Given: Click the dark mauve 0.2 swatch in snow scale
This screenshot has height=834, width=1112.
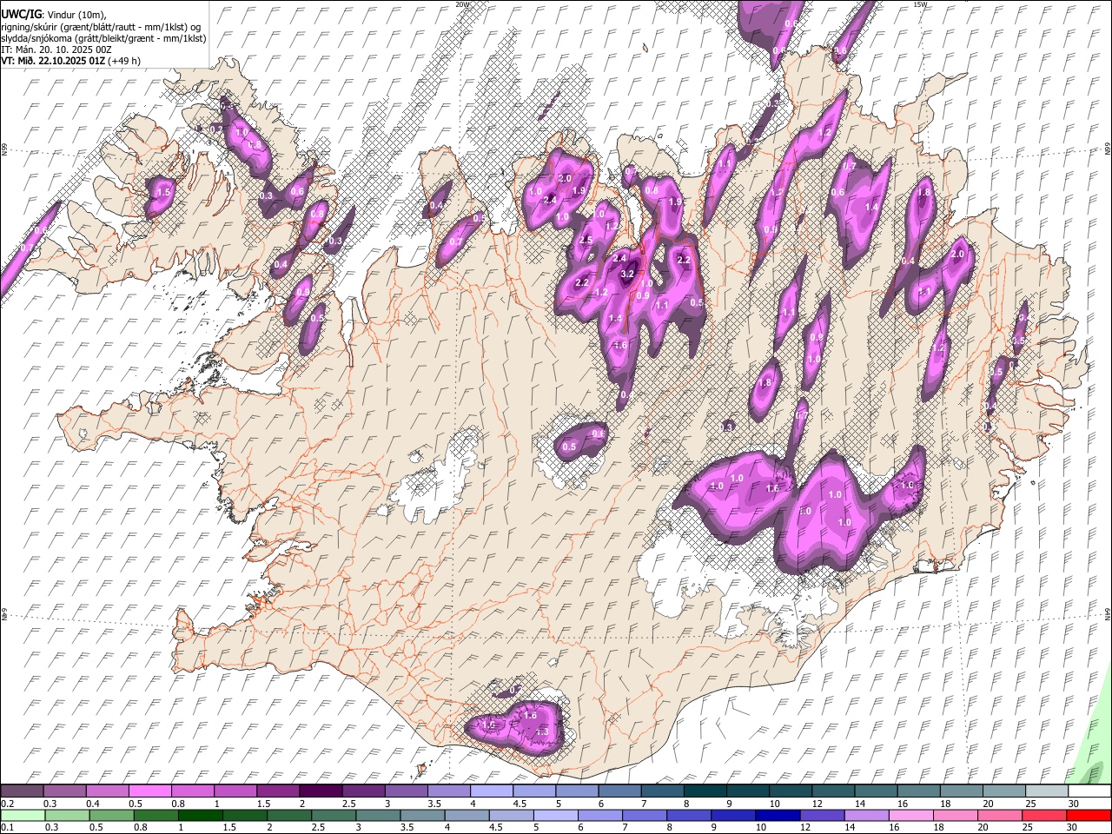Looking at the screenshot, I should (22, 791).
